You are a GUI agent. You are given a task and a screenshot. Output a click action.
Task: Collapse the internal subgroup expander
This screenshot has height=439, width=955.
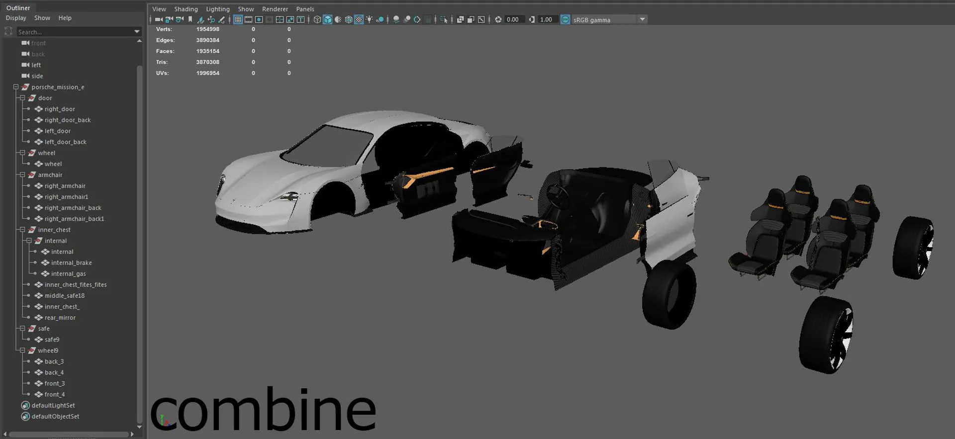tap(29, 241)
